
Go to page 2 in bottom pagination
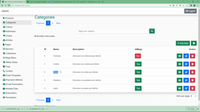click(52, 100)
